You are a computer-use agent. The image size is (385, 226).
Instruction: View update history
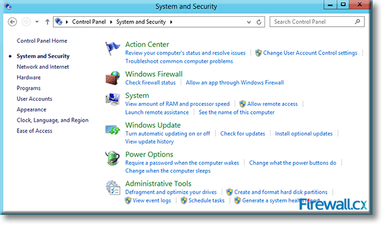tap(150, 142)
